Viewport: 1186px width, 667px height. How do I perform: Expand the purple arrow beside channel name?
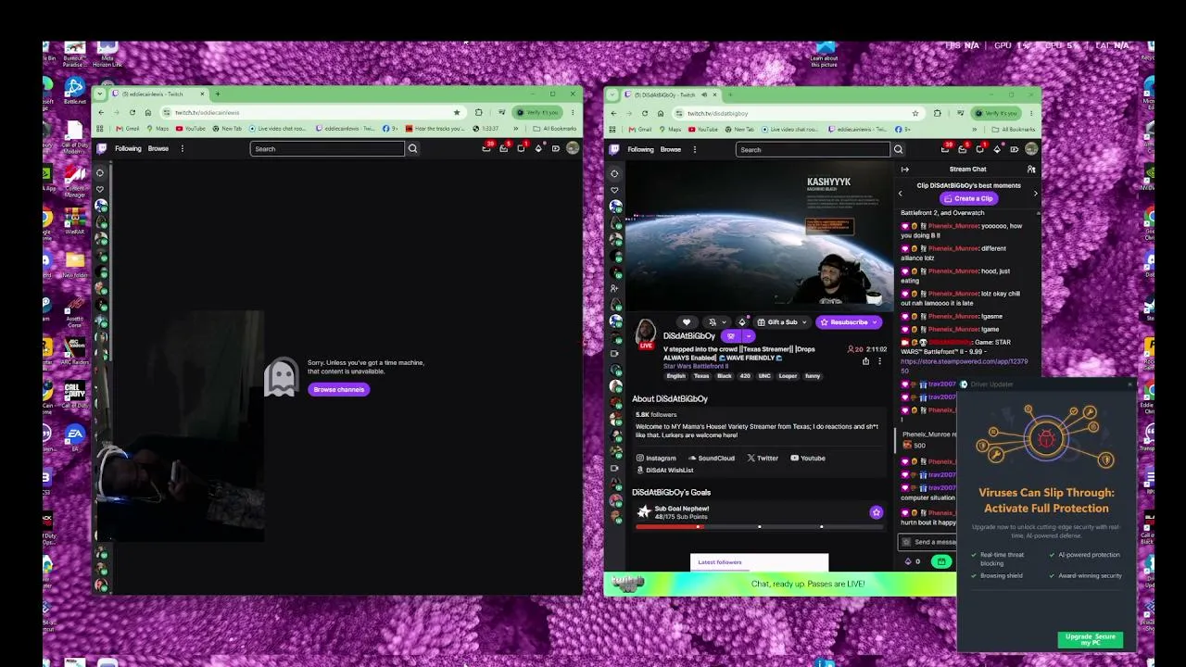pos(750,336)
